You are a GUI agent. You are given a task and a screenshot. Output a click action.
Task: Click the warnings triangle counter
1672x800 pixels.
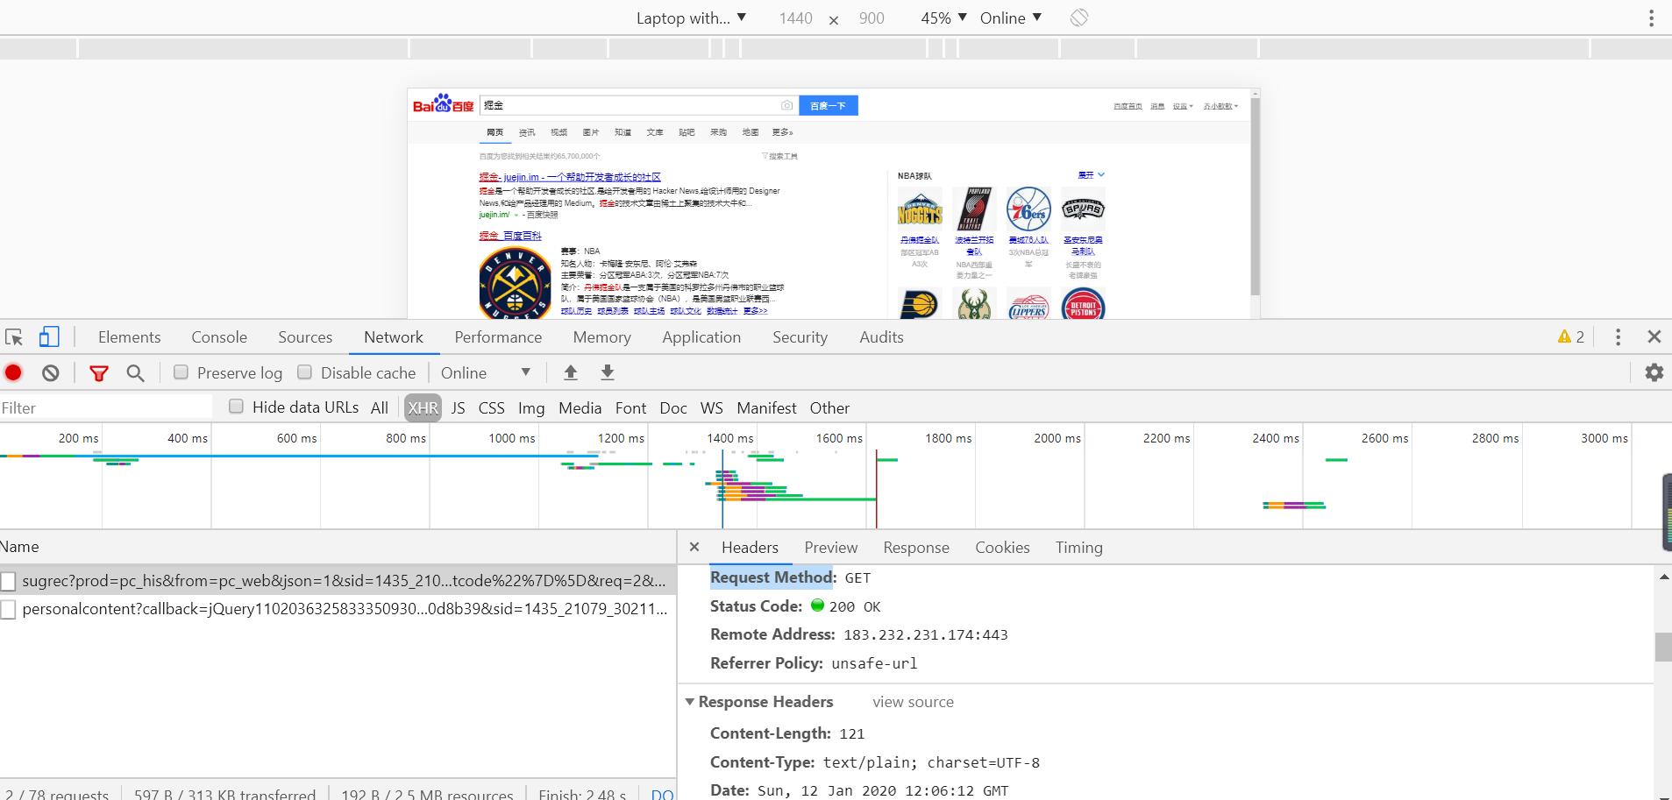click(1570, 336)
